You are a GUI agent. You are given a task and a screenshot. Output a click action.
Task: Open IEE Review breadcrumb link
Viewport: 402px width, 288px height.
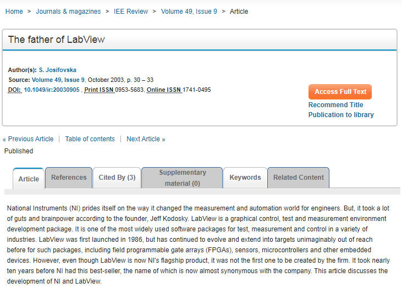click(131, 12)
